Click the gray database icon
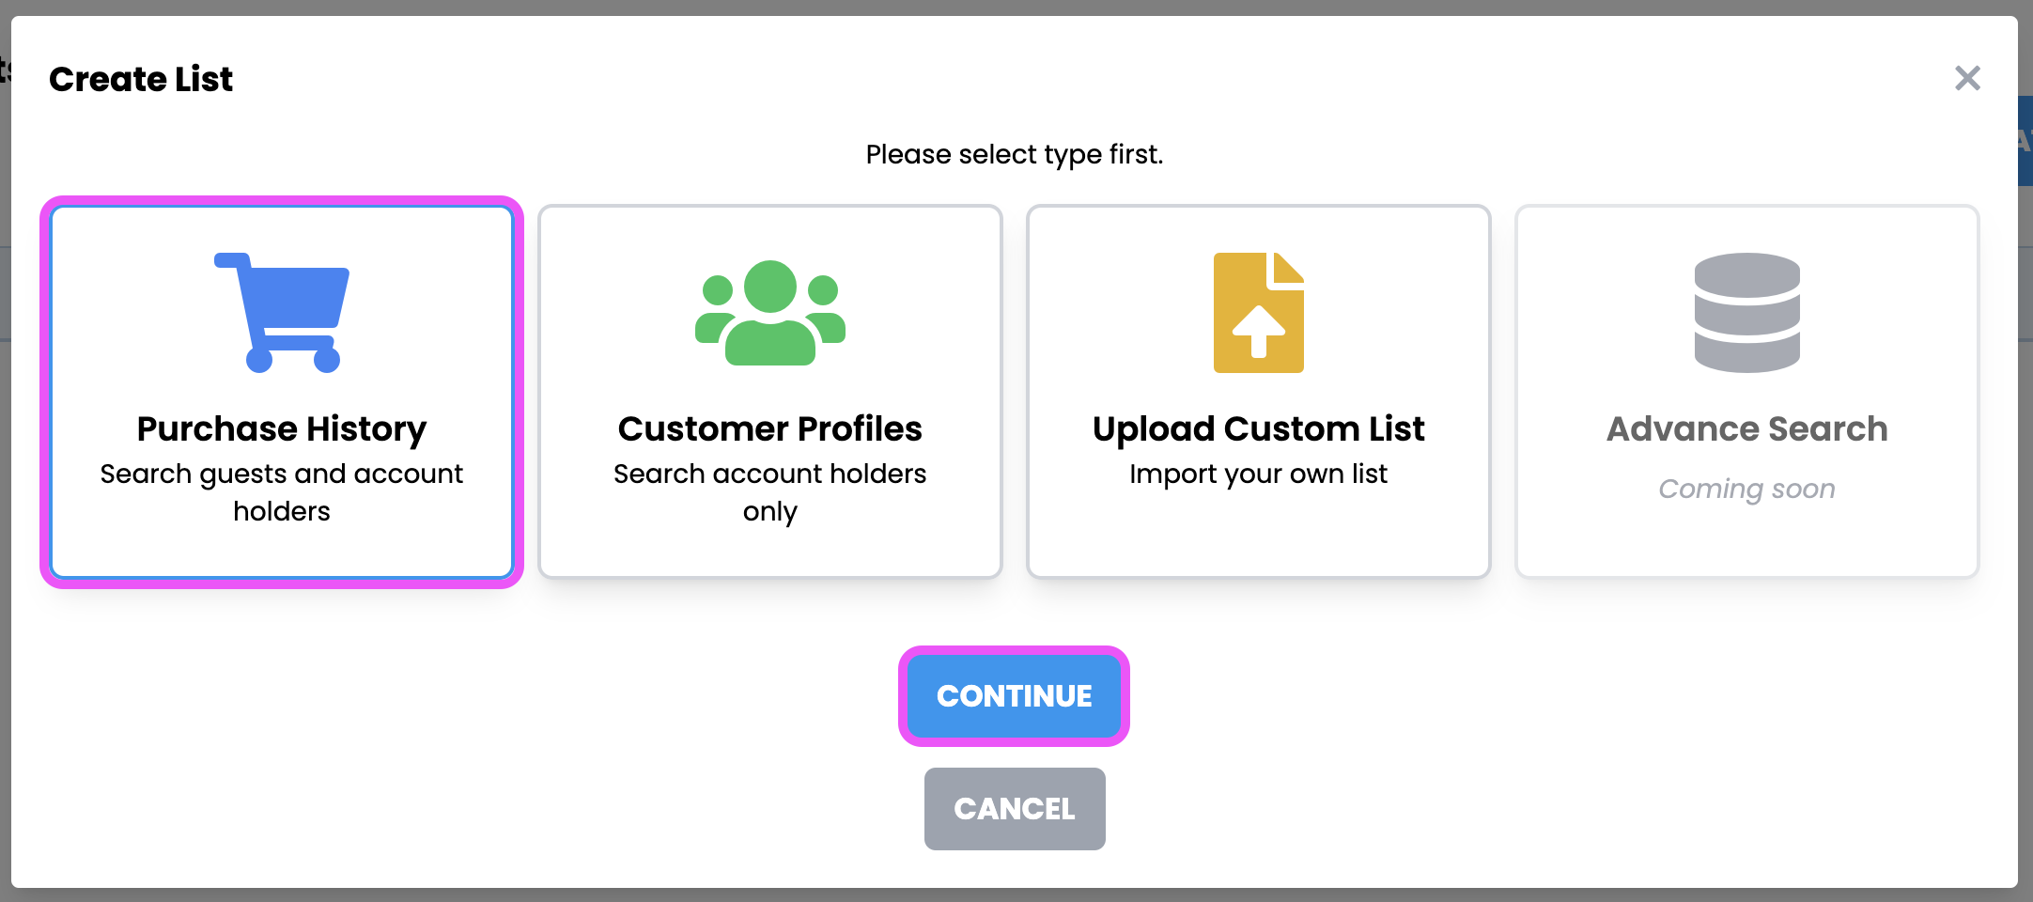The height and width of the screenshot is (902, 2033). [1746, 313]
